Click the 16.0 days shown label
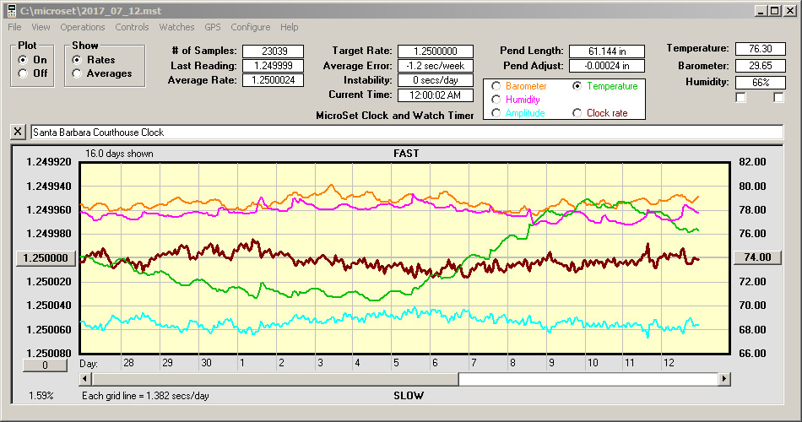The image size is (802, 422). (119, 154)
